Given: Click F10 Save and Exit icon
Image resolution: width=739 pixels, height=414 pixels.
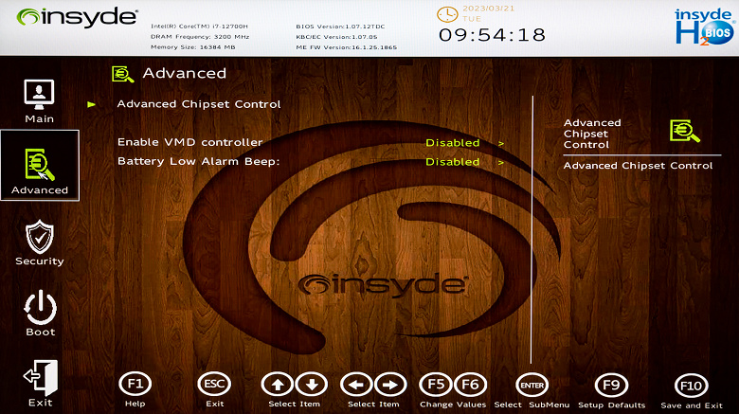Looking at the screenshot, I should [691, 386].
